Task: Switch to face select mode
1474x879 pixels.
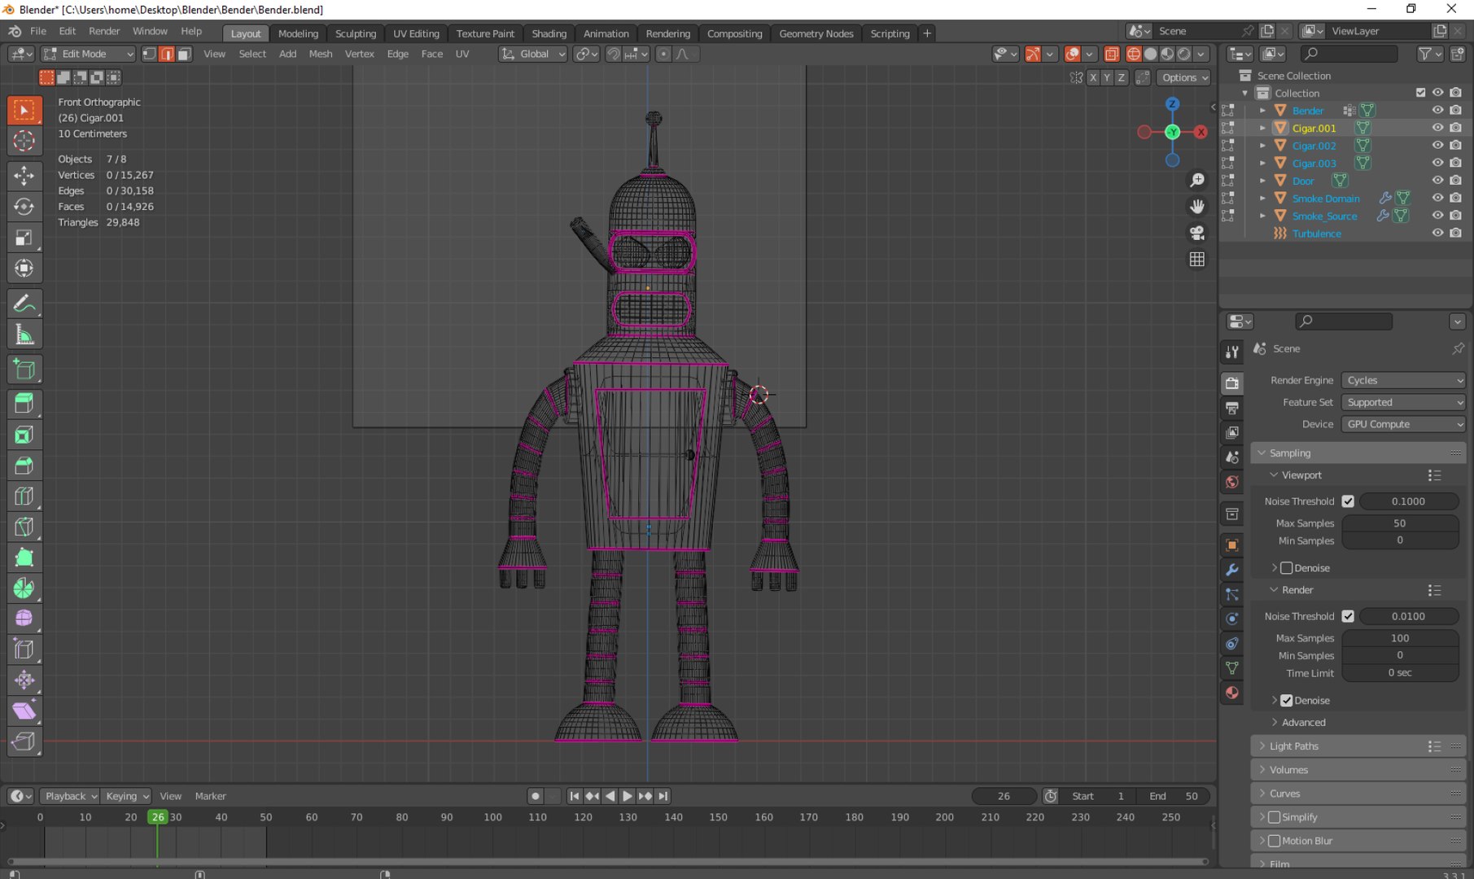Action: 184,54
